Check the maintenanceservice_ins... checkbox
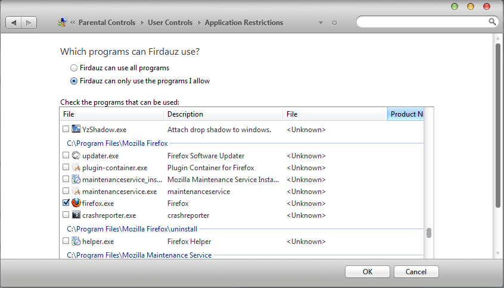 (66, 179)
